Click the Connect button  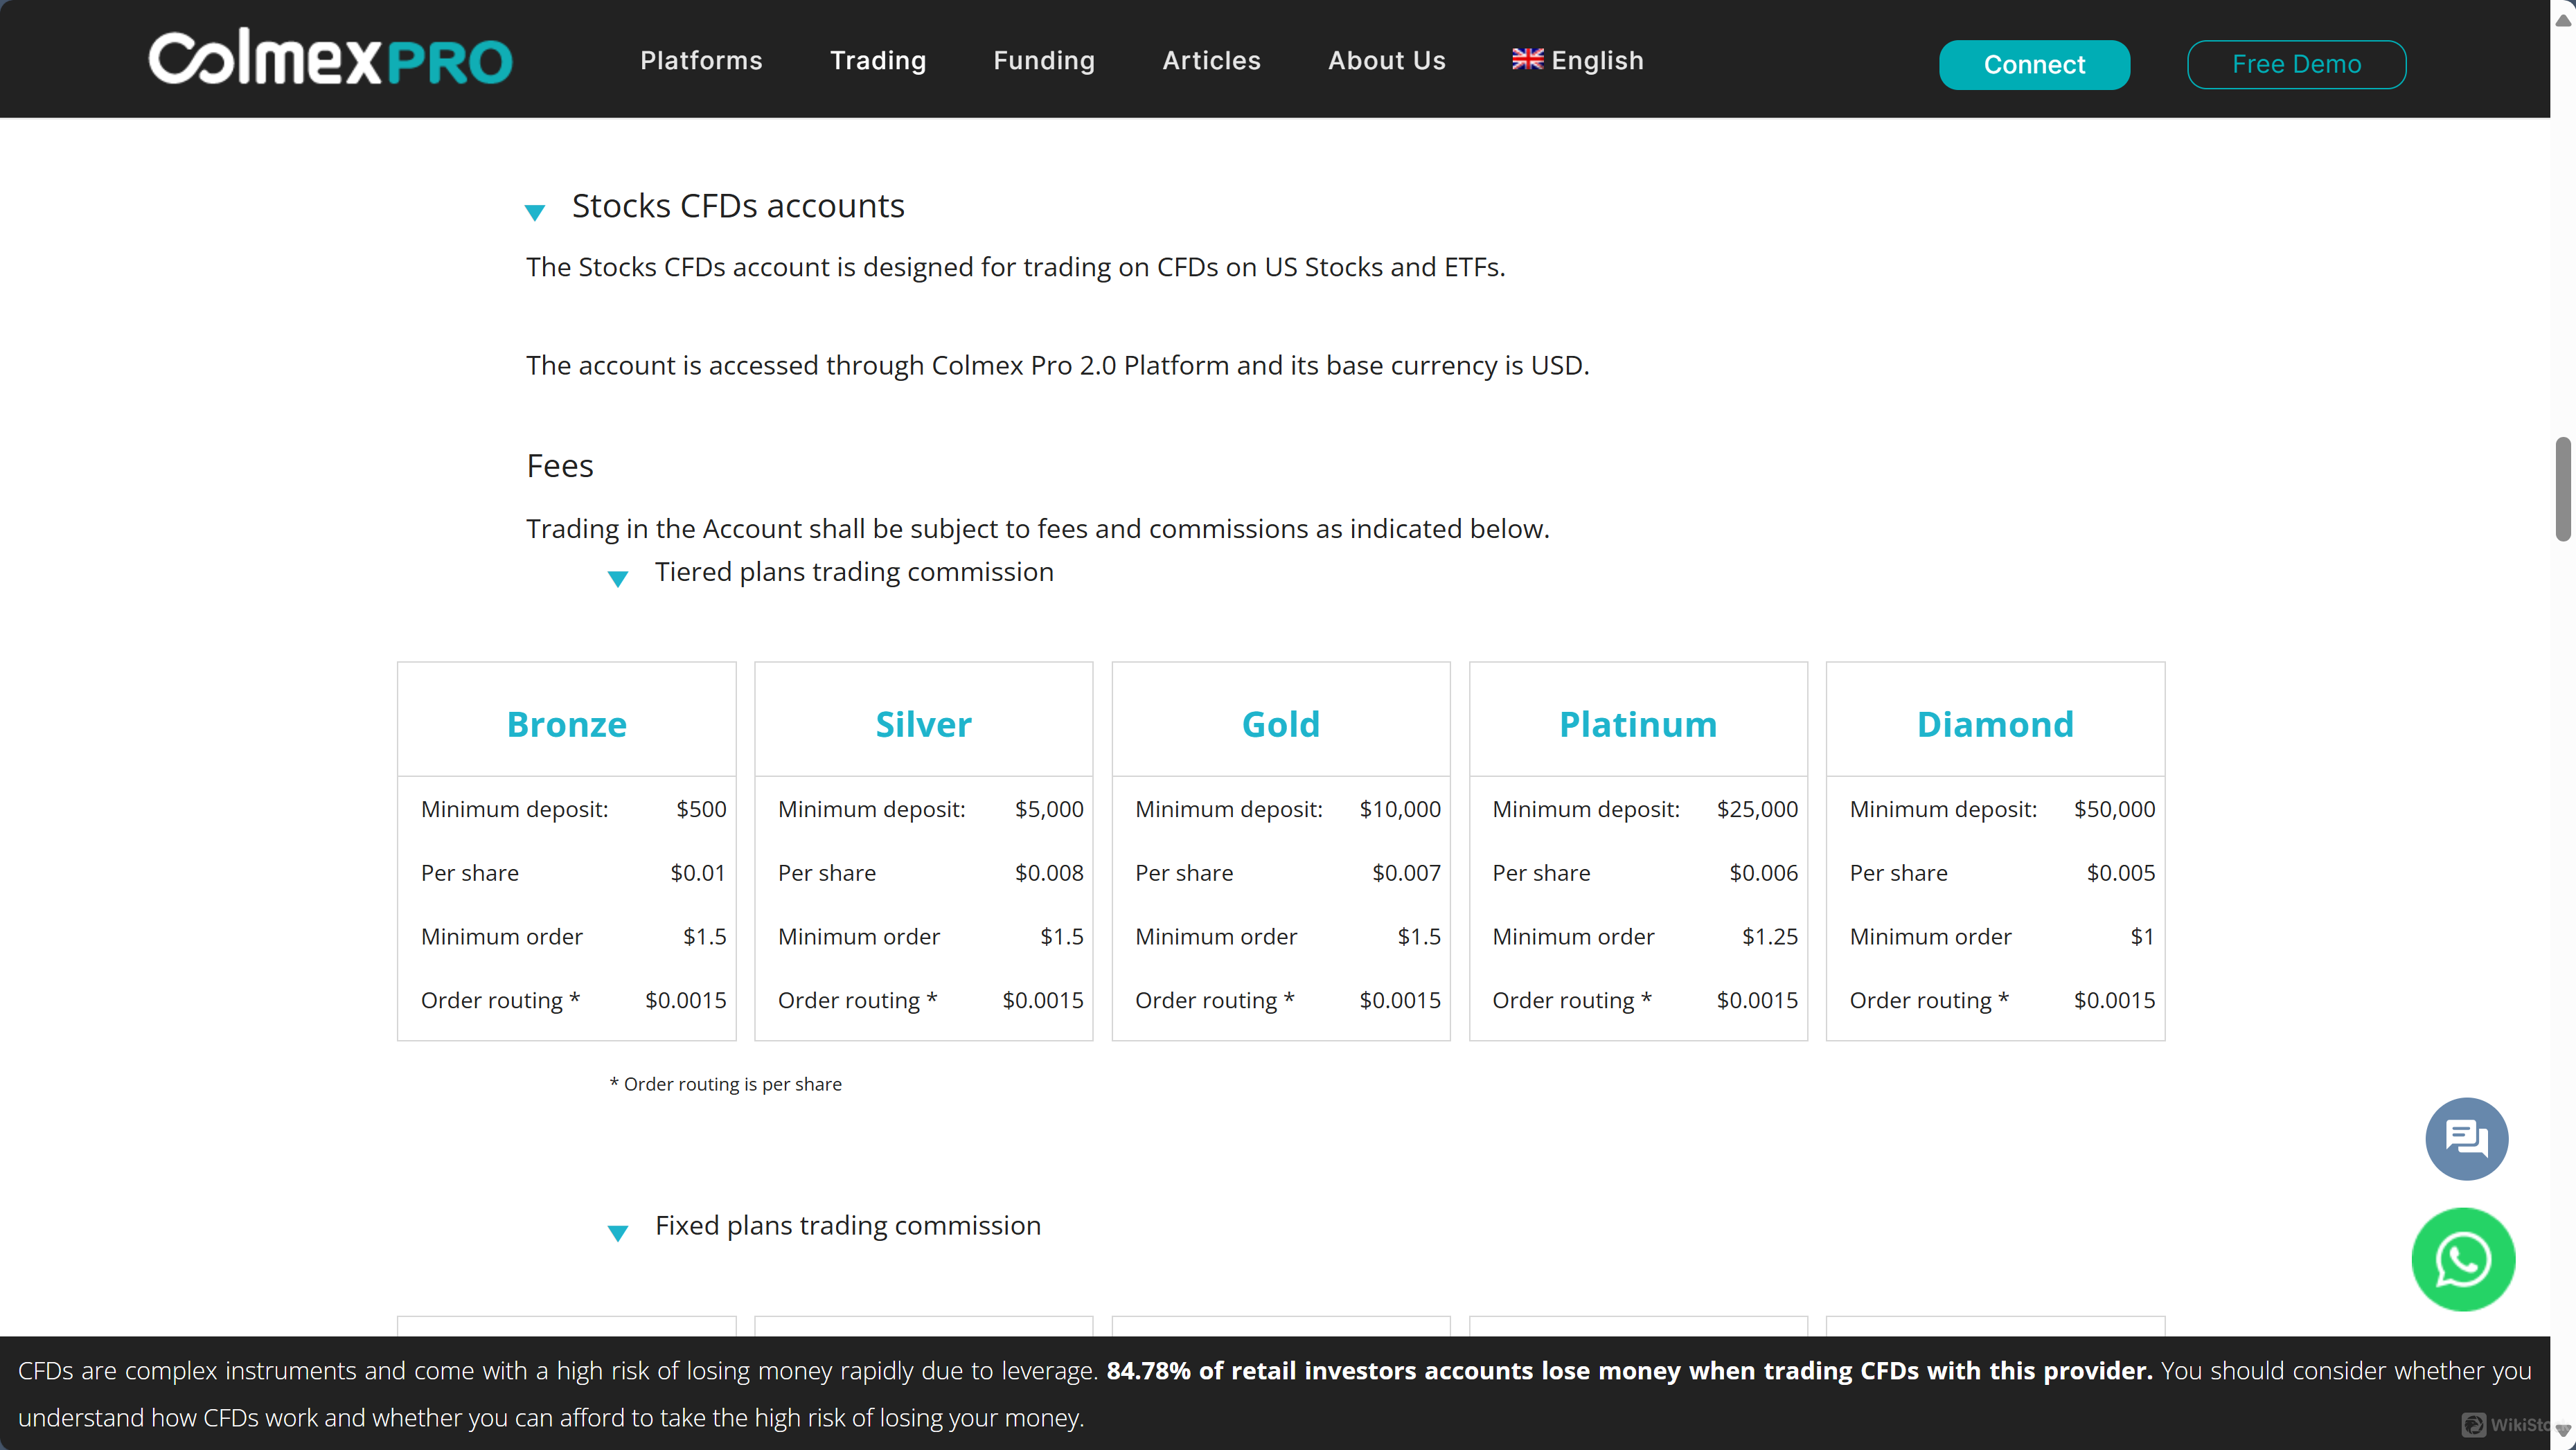(x=2034, y=64)
